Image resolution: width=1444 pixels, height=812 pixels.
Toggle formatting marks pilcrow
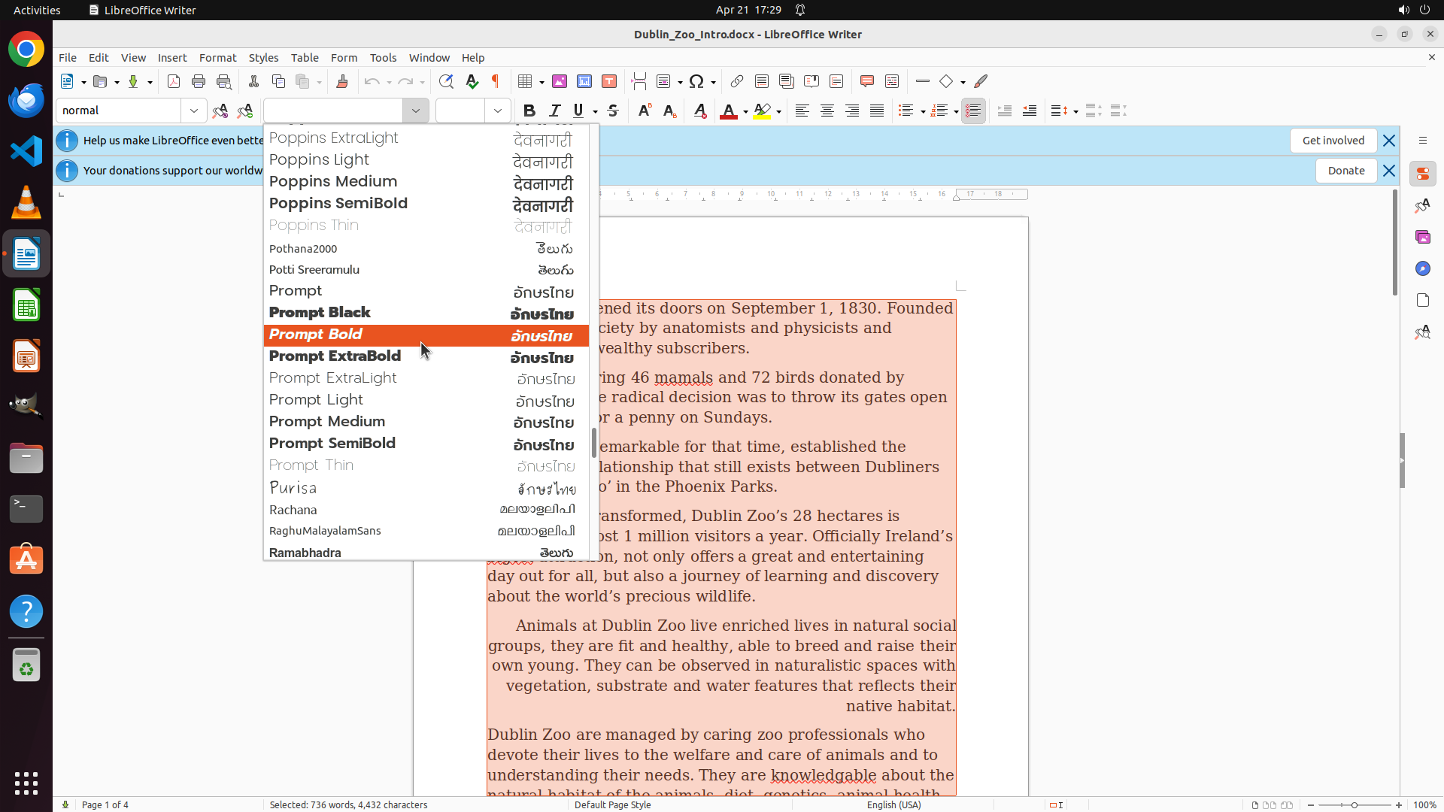tap(496, 81)
